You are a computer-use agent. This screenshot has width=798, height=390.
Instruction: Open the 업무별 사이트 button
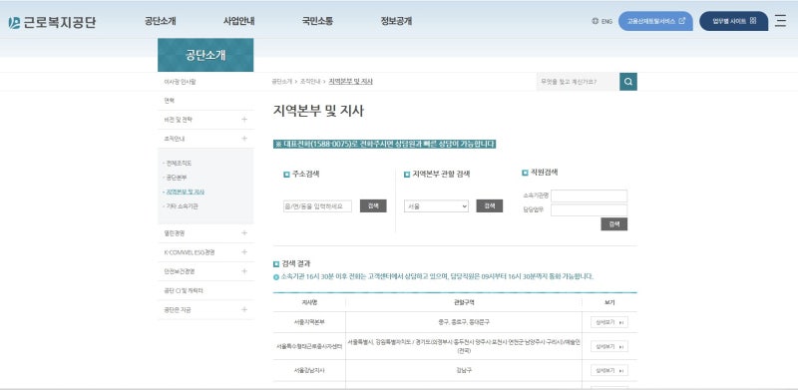[x=734, y=21]
